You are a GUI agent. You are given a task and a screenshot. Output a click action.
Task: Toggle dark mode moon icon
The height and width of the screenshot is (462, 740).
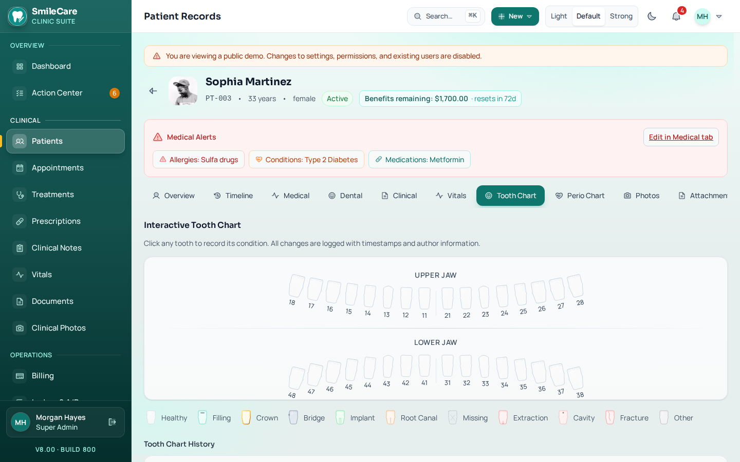point(652,16)
